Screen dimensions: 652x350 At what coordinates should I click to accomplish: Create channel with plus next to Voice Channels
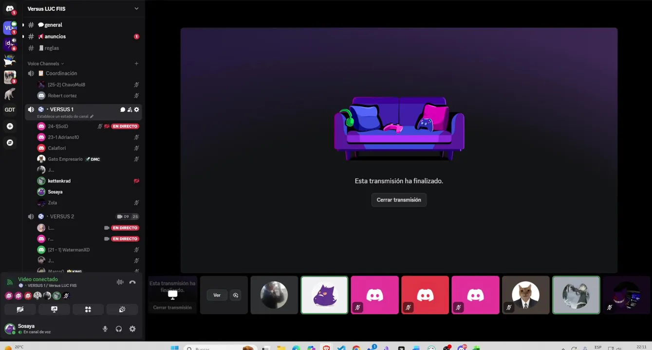click(x=136, y=64)
